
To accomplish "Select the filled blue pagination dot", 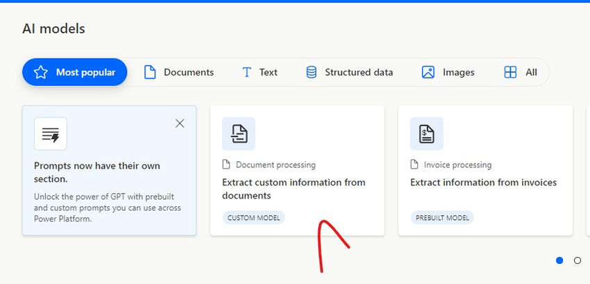I will 559,260.
